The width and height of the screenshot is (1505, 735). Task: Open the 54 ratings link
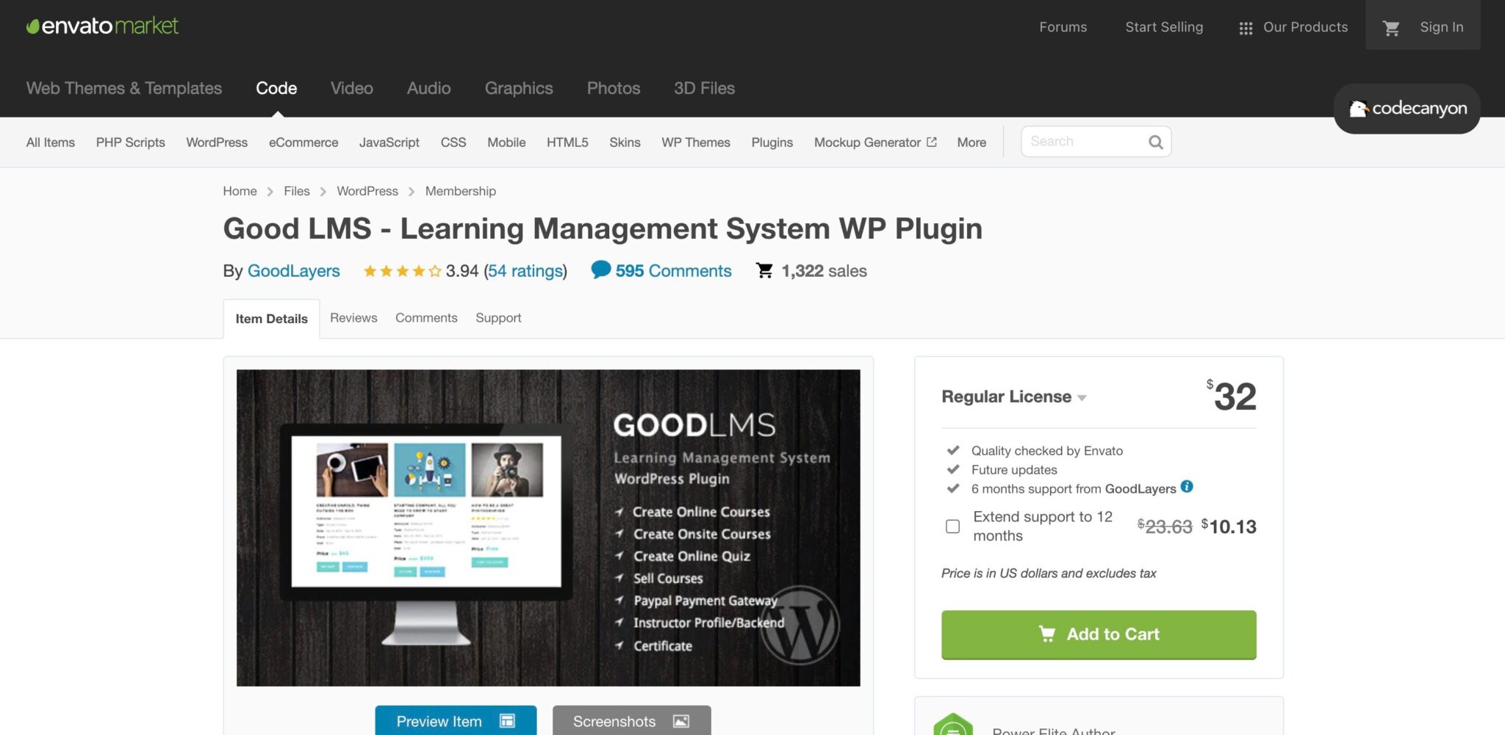point(525,271)
